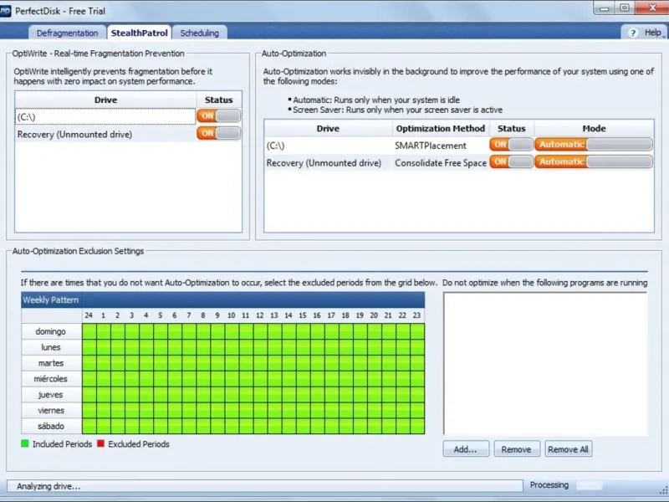
Task: Click the hour 24 column header
Action: pyautogui.click(x=89, y=315)
